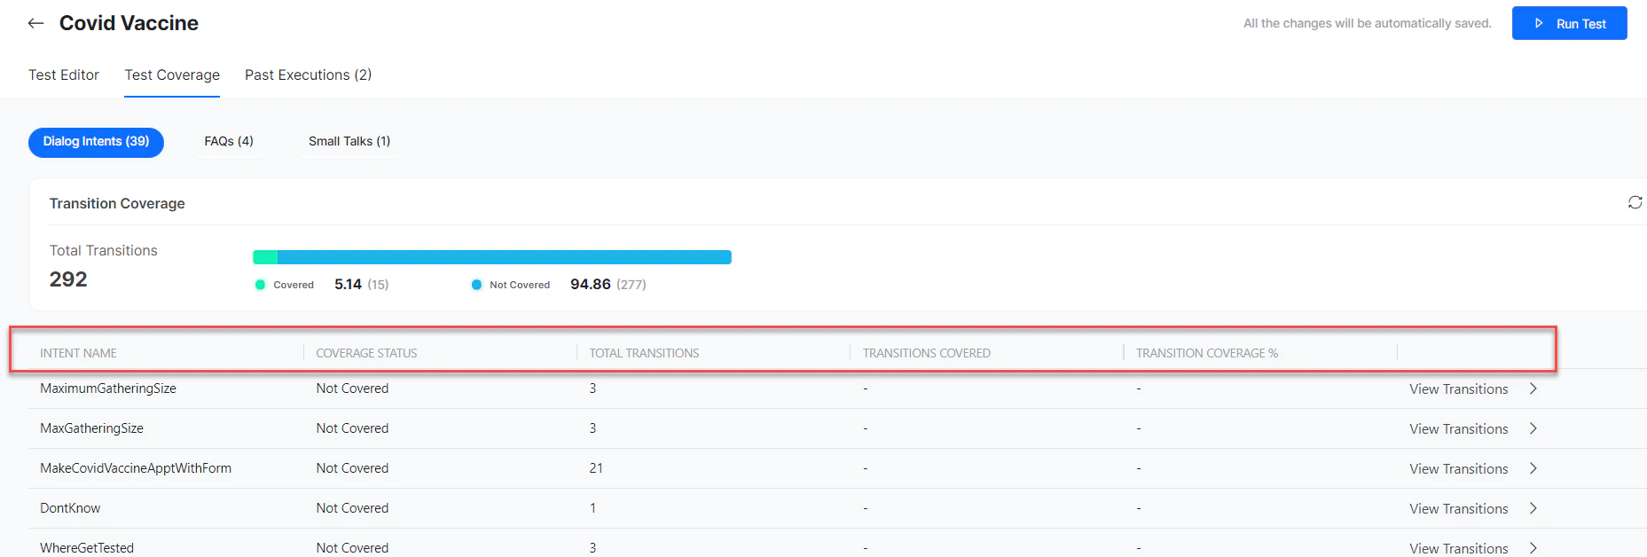
Task: Select the Dialog Intents (39) filter
Action: tap(96, 142)
